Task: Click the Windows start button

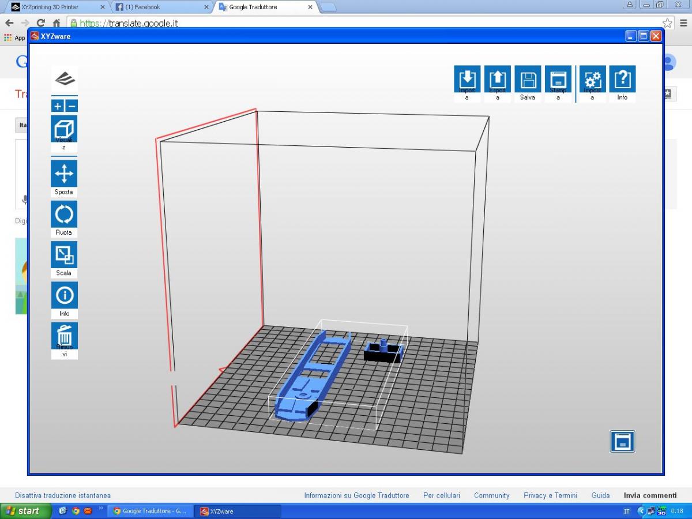Action: (x=23, y=511)
